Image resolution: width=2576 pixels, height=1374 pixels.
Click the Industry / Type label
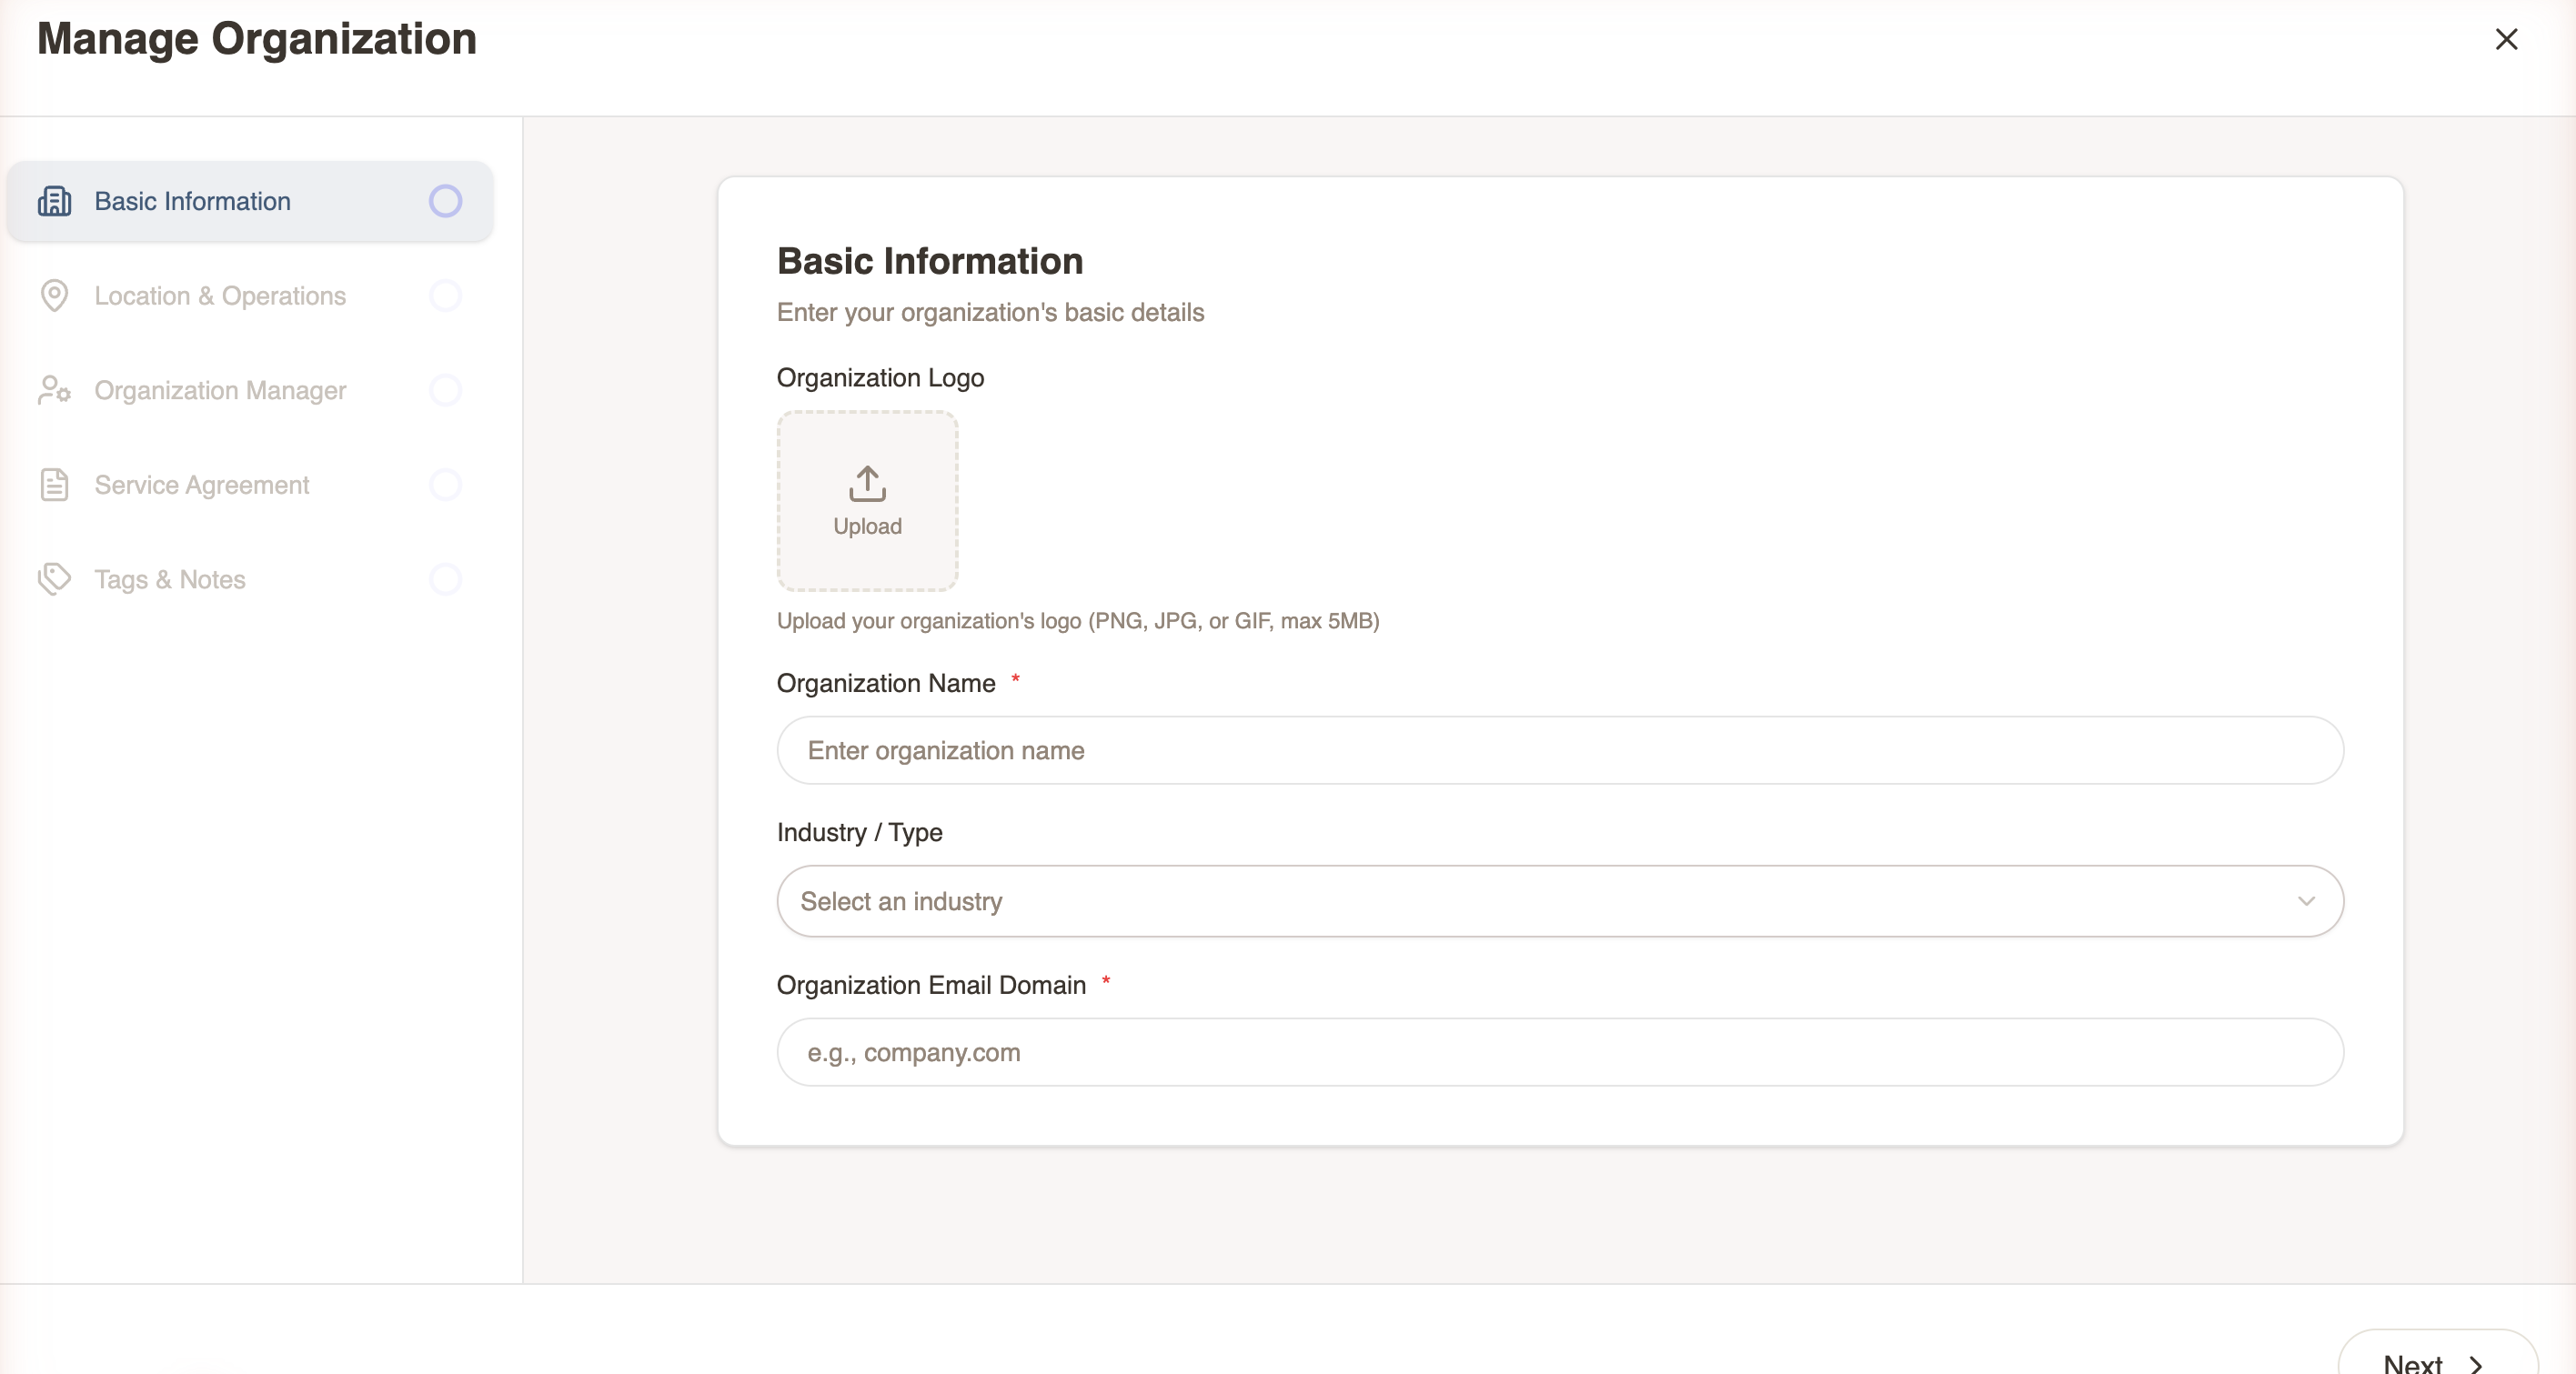859,832
